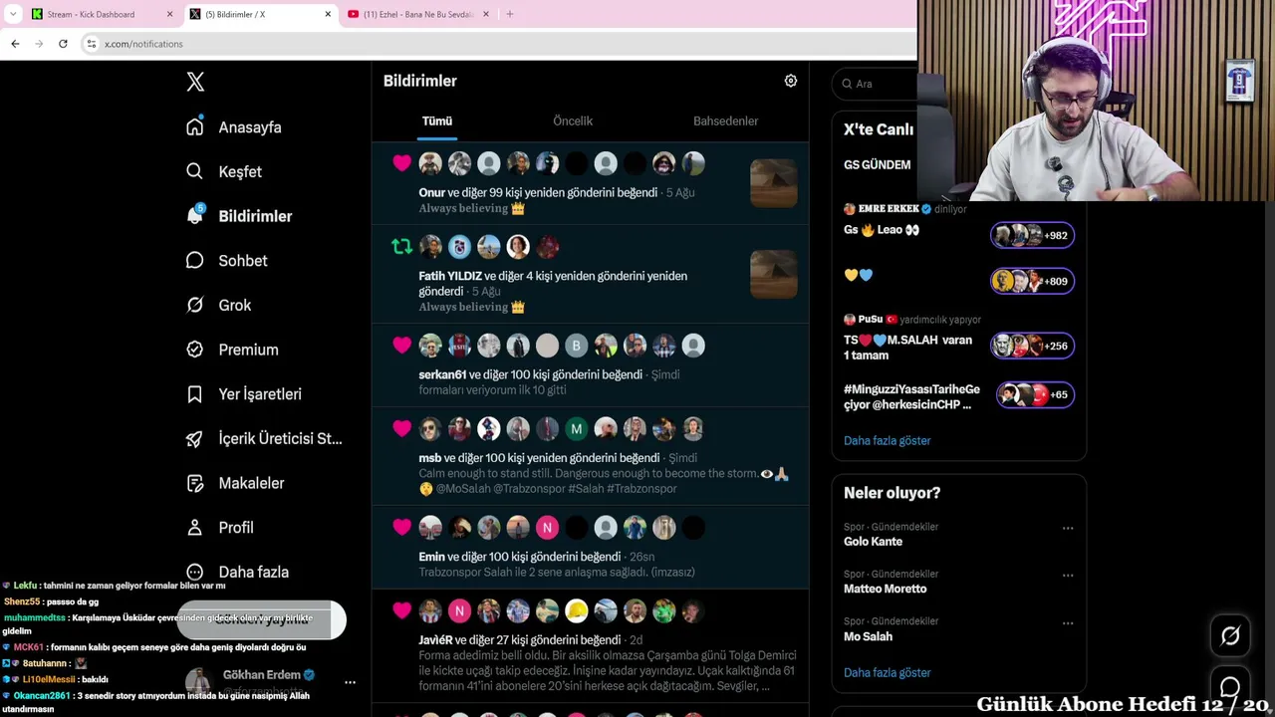
Task: Click the "GS GÜNDEM" live space title
Action: (x=877, y=165)
